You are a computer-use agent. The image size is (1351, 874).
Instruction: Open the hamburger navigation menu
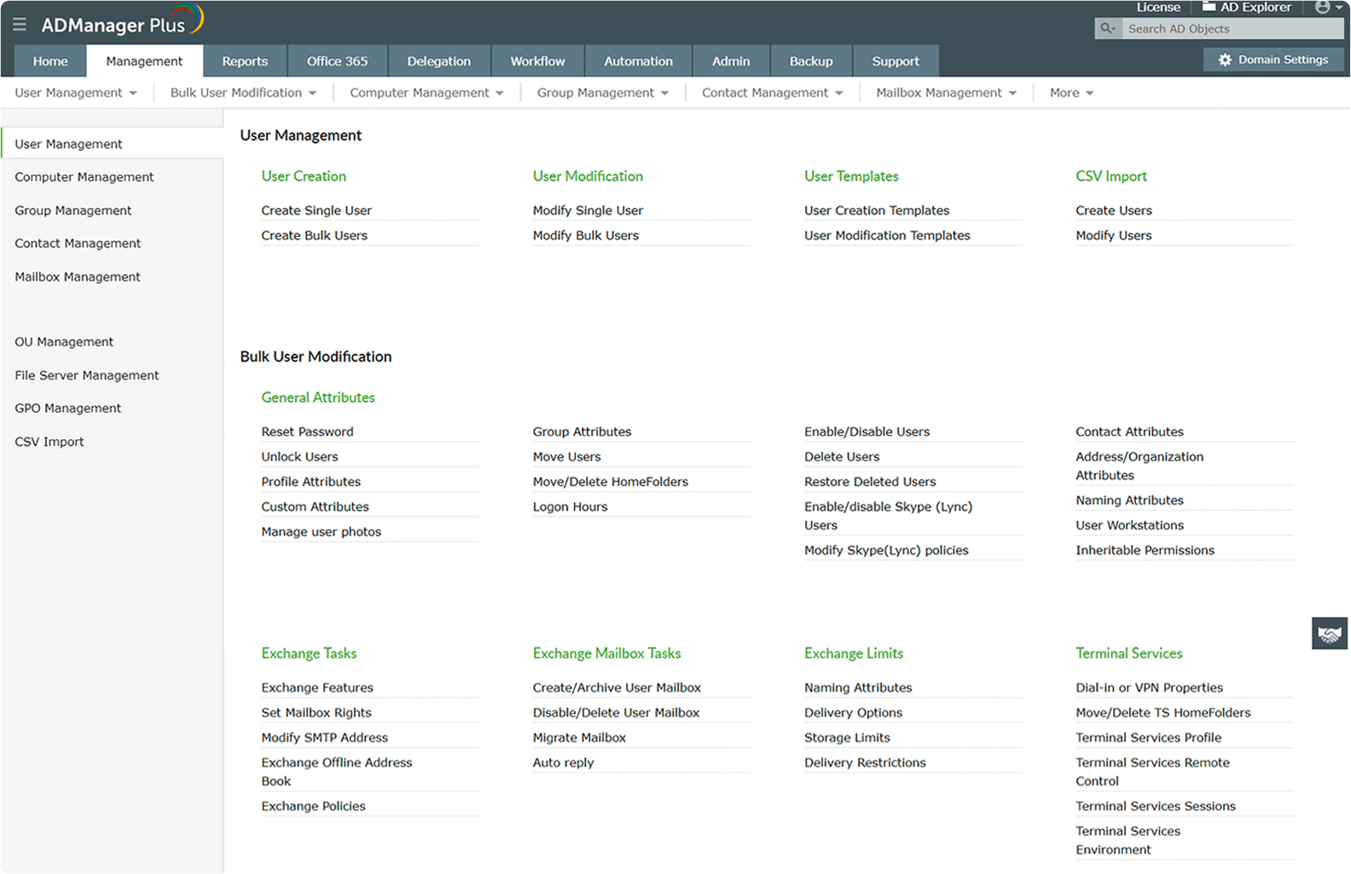click(19, 25)
